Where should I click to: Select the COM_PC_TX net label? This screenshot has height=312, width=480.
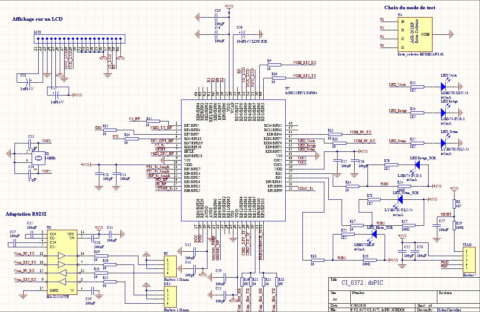(360, 132)
